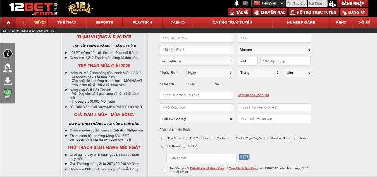Open the CASINO TRỰC TUYẾN menu
The image size is (377, 177).
point(232,23)
